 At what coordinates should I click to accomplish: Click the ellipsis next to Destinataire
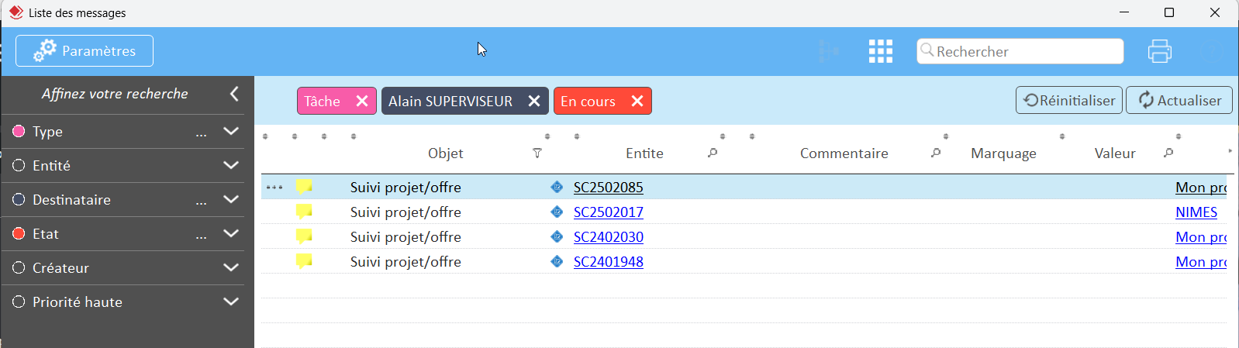click(202, 202)
